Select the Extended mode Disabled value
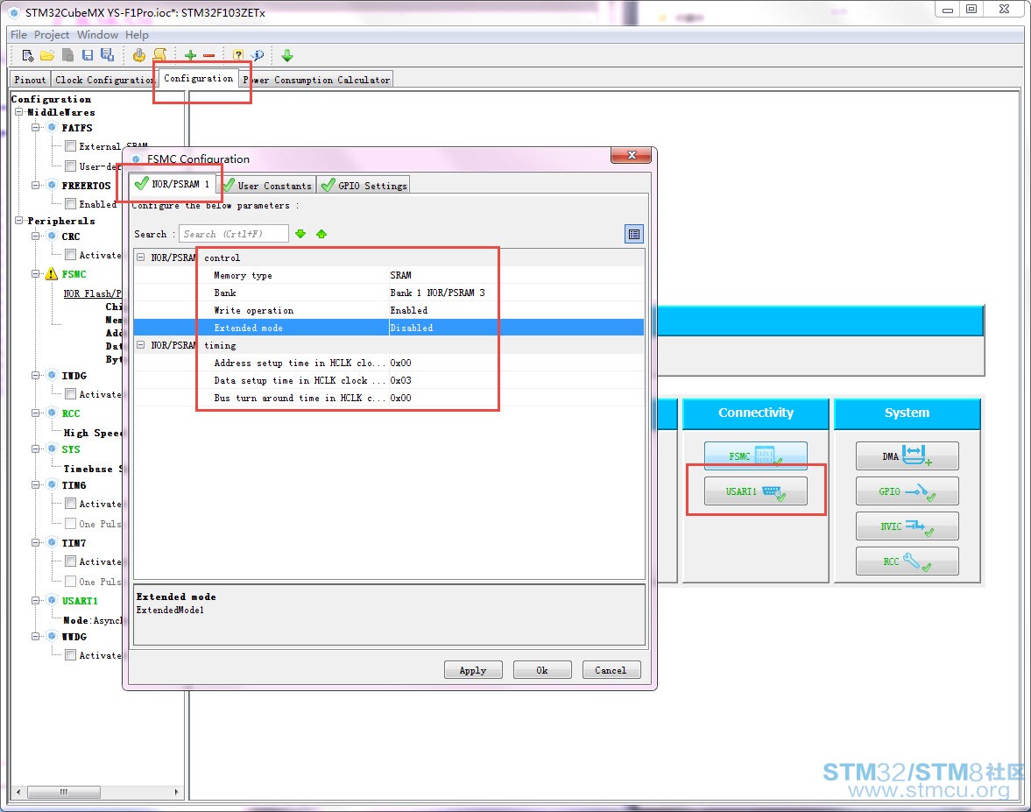Screen dimensions: 1031x812 click(412, 328)
